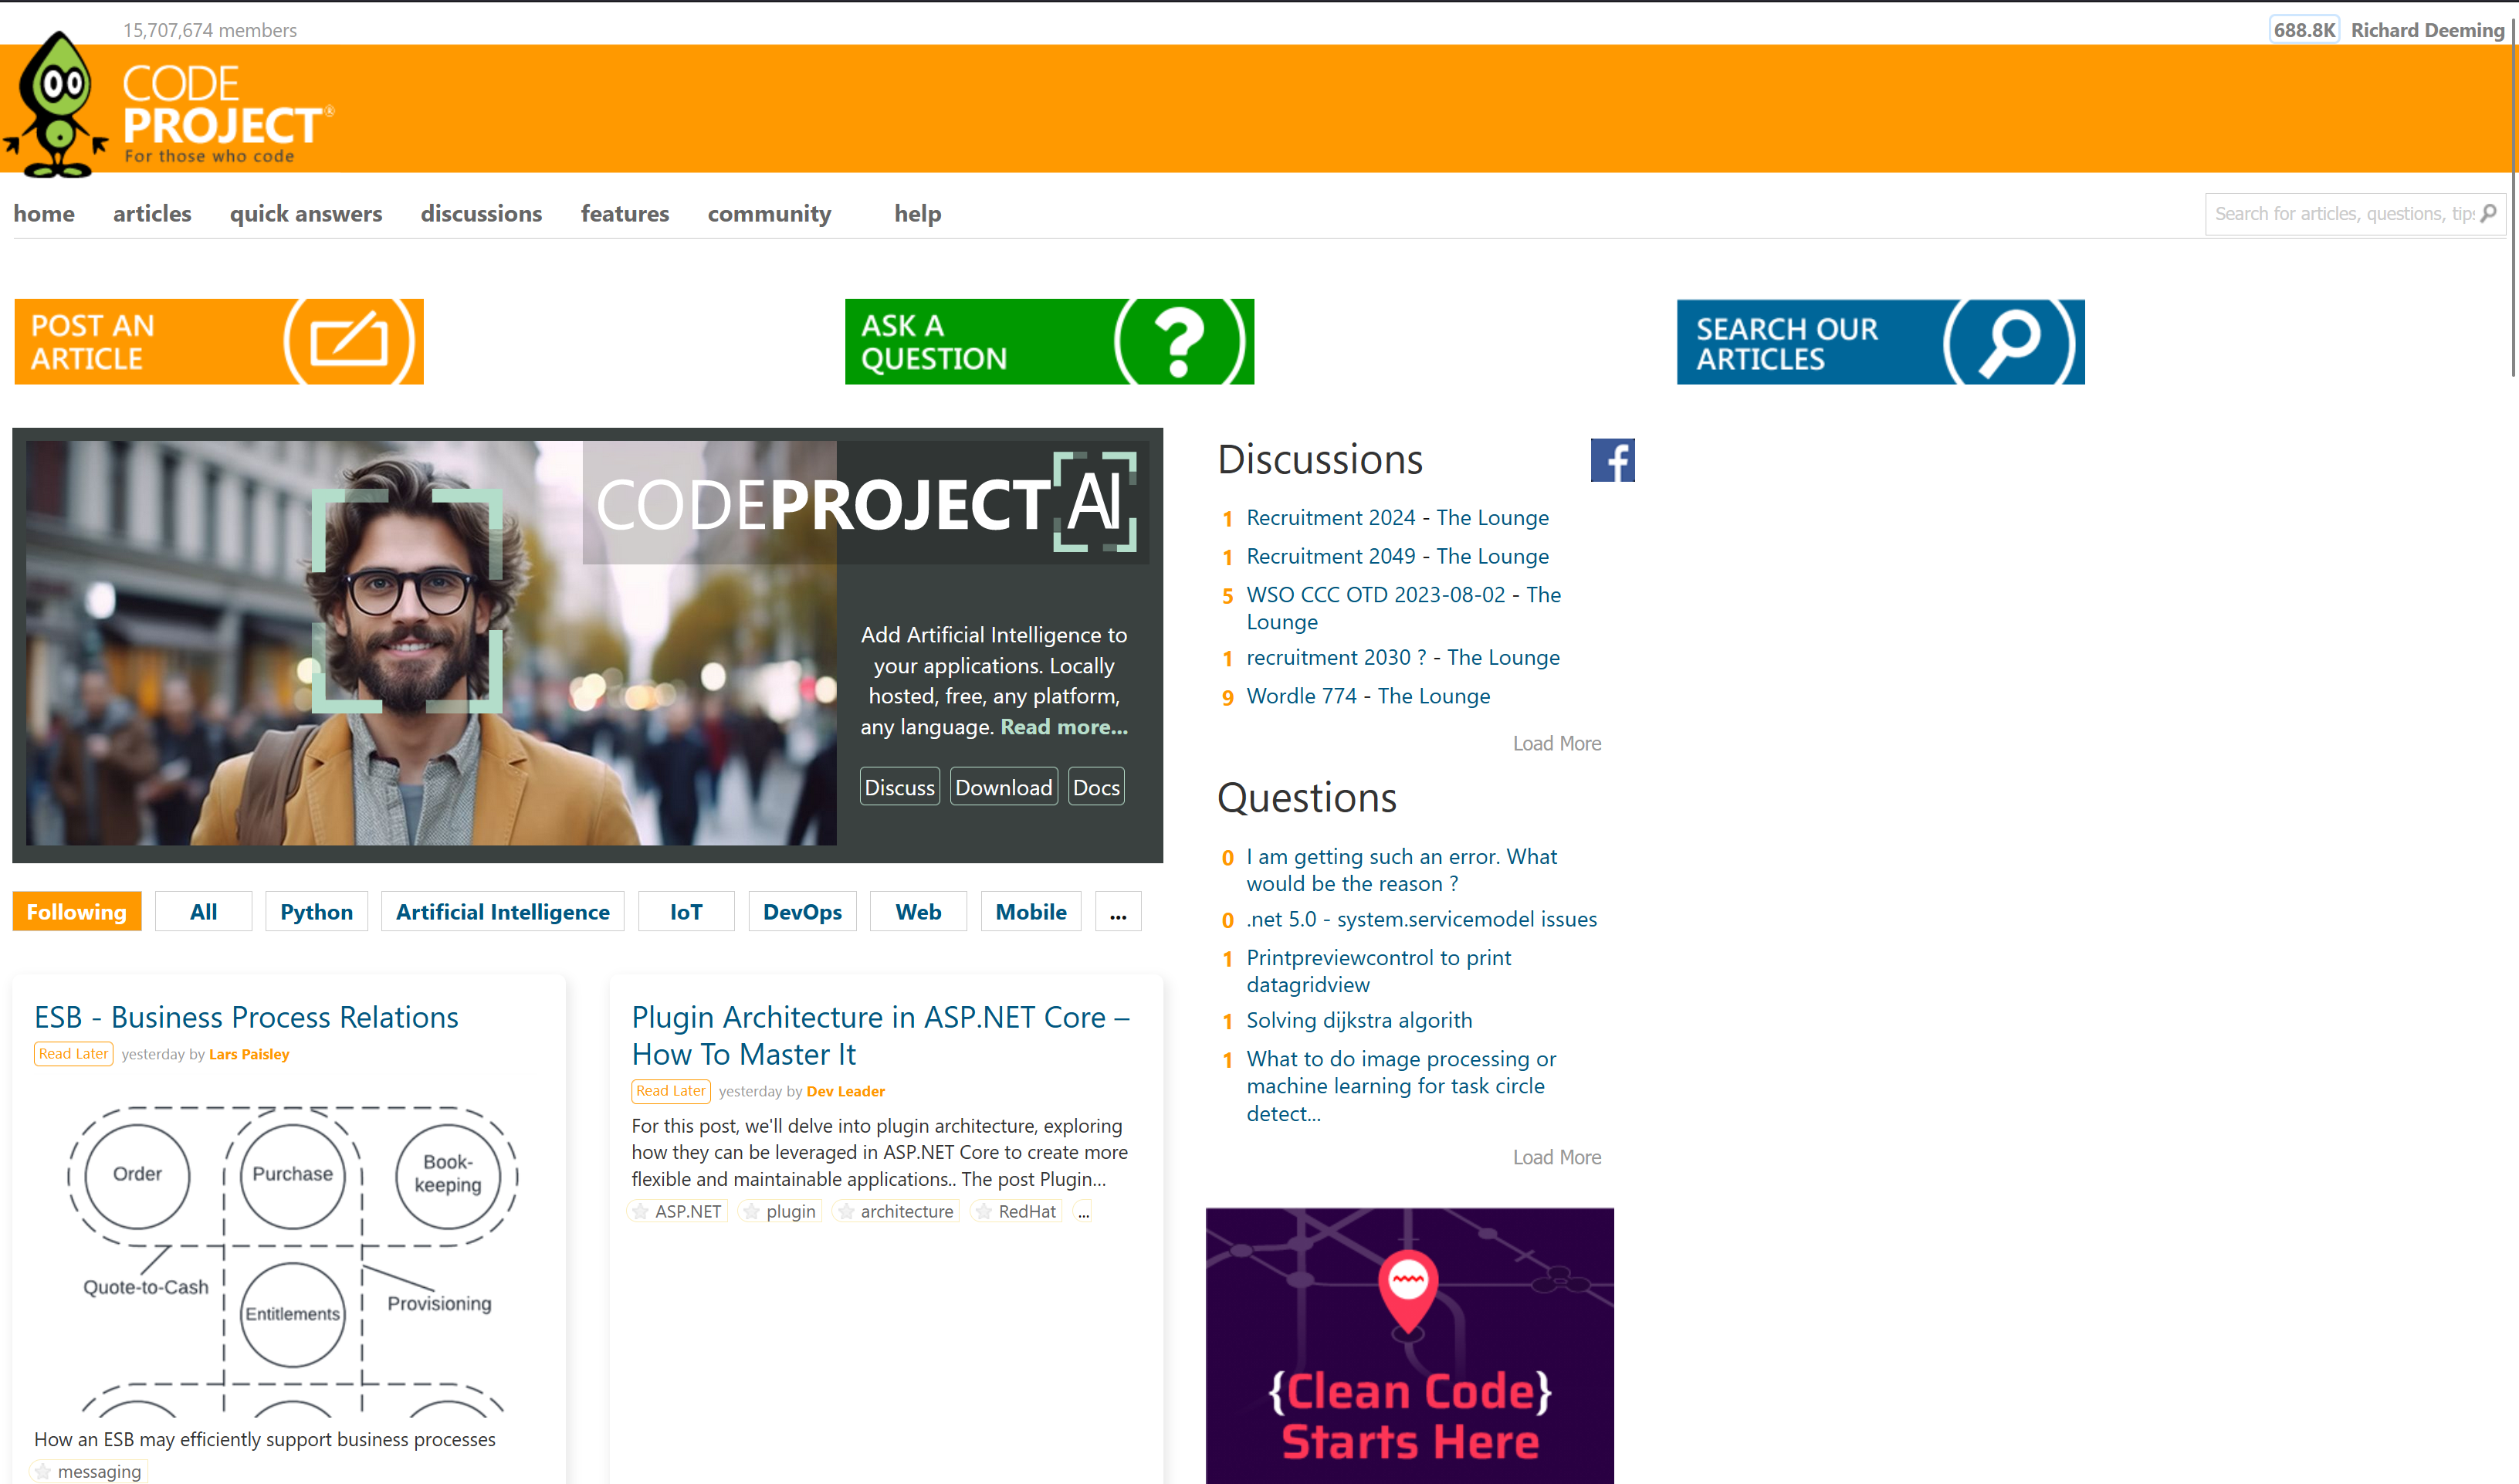This screenshot has width=2519, height=1484.
Task: Open Richard Deeming's profile link
Action: pos(2427,30)
